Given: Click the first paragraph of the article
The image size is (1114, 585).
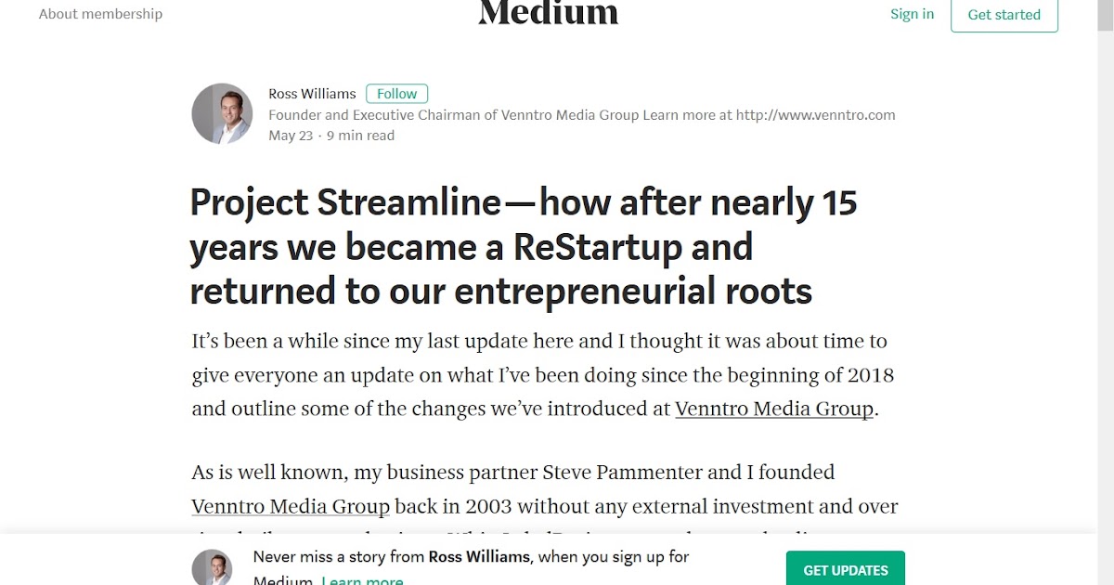Looking at the screenshot, I should point(543,375).
